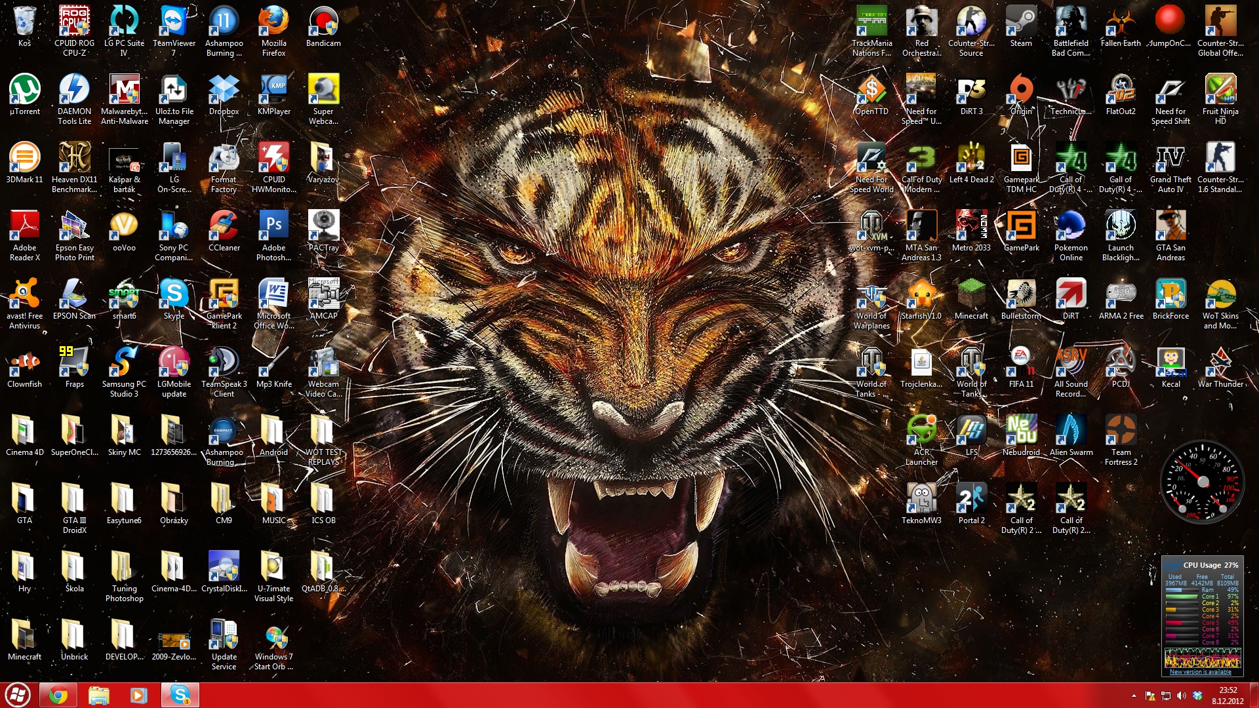
Task: Click the volume speaker tray icon
Action: coord(1182,696)
